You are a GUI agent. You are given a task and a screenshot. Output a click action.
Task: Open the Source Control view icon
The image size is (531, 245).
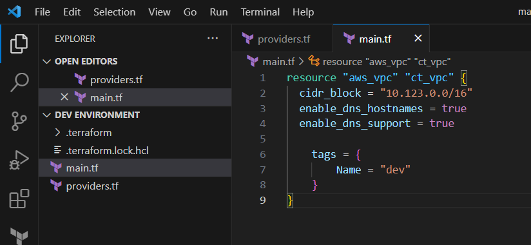[19, 121]
